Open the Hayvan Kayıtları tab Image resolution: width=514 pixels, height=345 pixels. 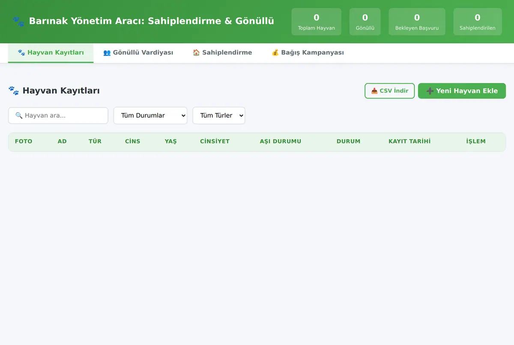[x=51, y=53]
